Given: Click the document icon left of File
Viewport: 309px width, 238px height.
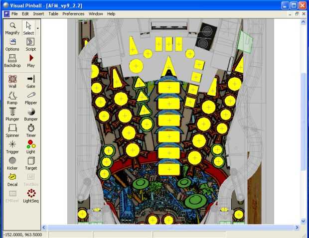Looking at the screenshot, I should coord(6,14).
